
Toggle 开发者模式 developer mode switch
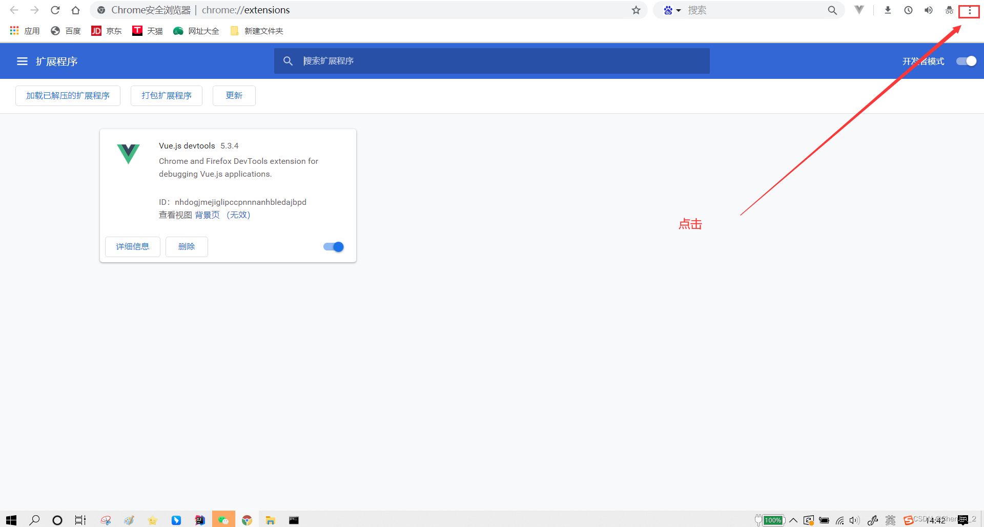click(967, 61)
